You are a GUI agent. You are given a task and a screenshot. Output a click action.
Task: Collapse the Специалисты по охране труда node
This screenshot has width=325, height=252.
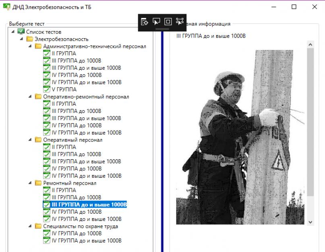point(30,226)
